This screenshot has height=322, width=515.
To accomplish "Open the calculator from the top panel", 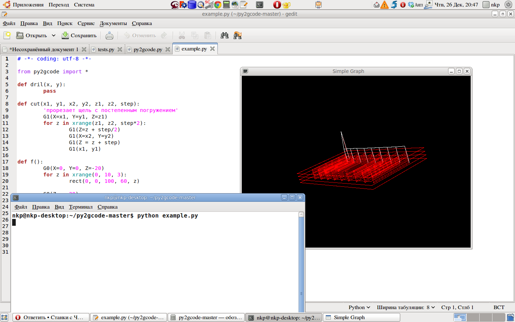I will [226, 5].
